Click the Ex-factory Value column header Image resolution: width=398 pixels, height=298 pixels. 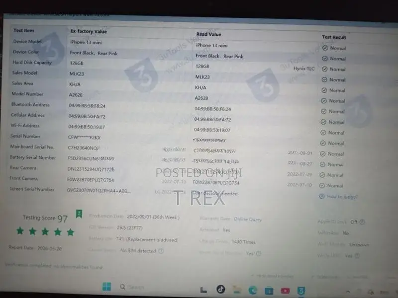89,31
